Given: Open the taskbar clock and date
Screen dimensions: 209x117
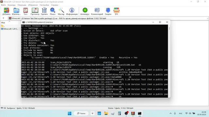Looking at the screenshot, I should coord(202,113).
